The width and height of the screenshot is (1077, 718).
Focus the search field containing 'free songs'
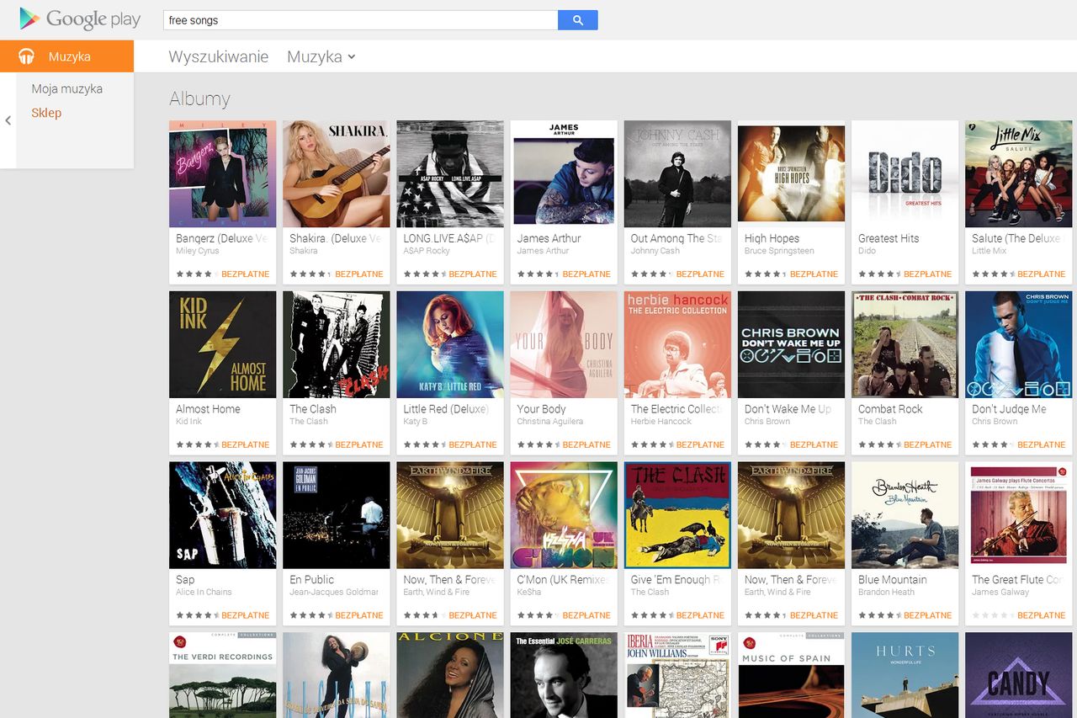pyautogui.click(x=361, y=20)
